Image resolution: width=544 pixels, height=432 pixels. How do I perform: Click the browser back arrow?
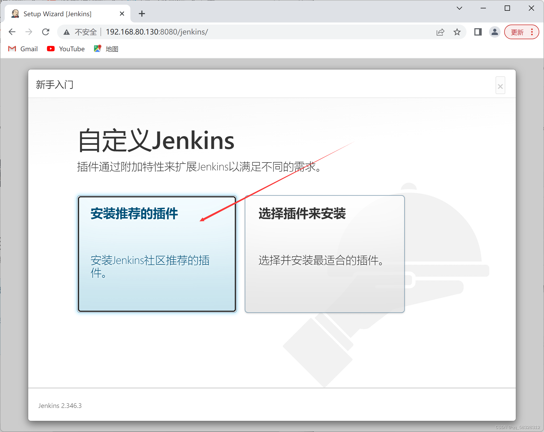[12, 32]
